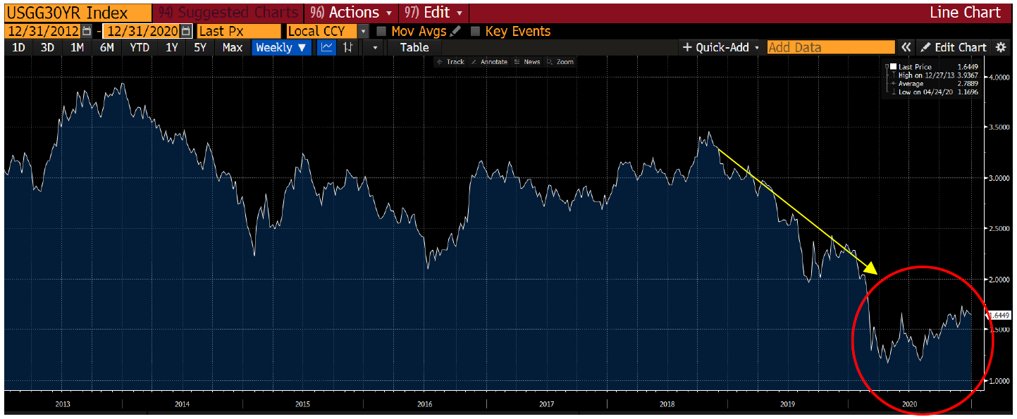Switch to the bar chart type icon
This screenshot has height=419, width=1017.
(x=348, y=47)
